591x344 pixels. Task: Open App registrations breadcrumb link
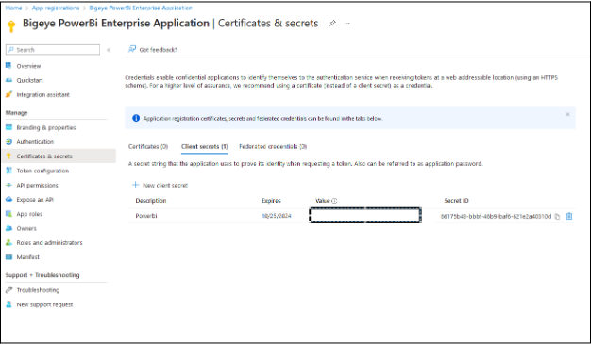[x=56, y=8]
